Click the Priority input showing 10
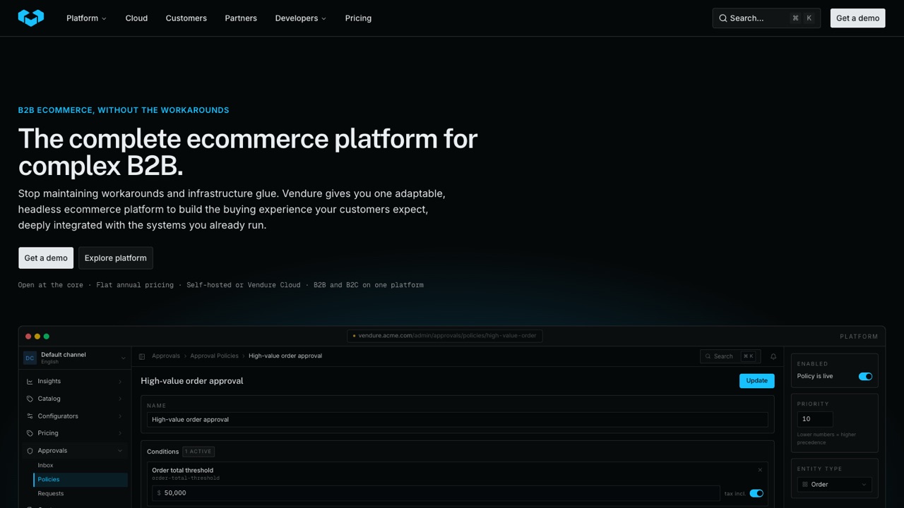 point(815,419)
